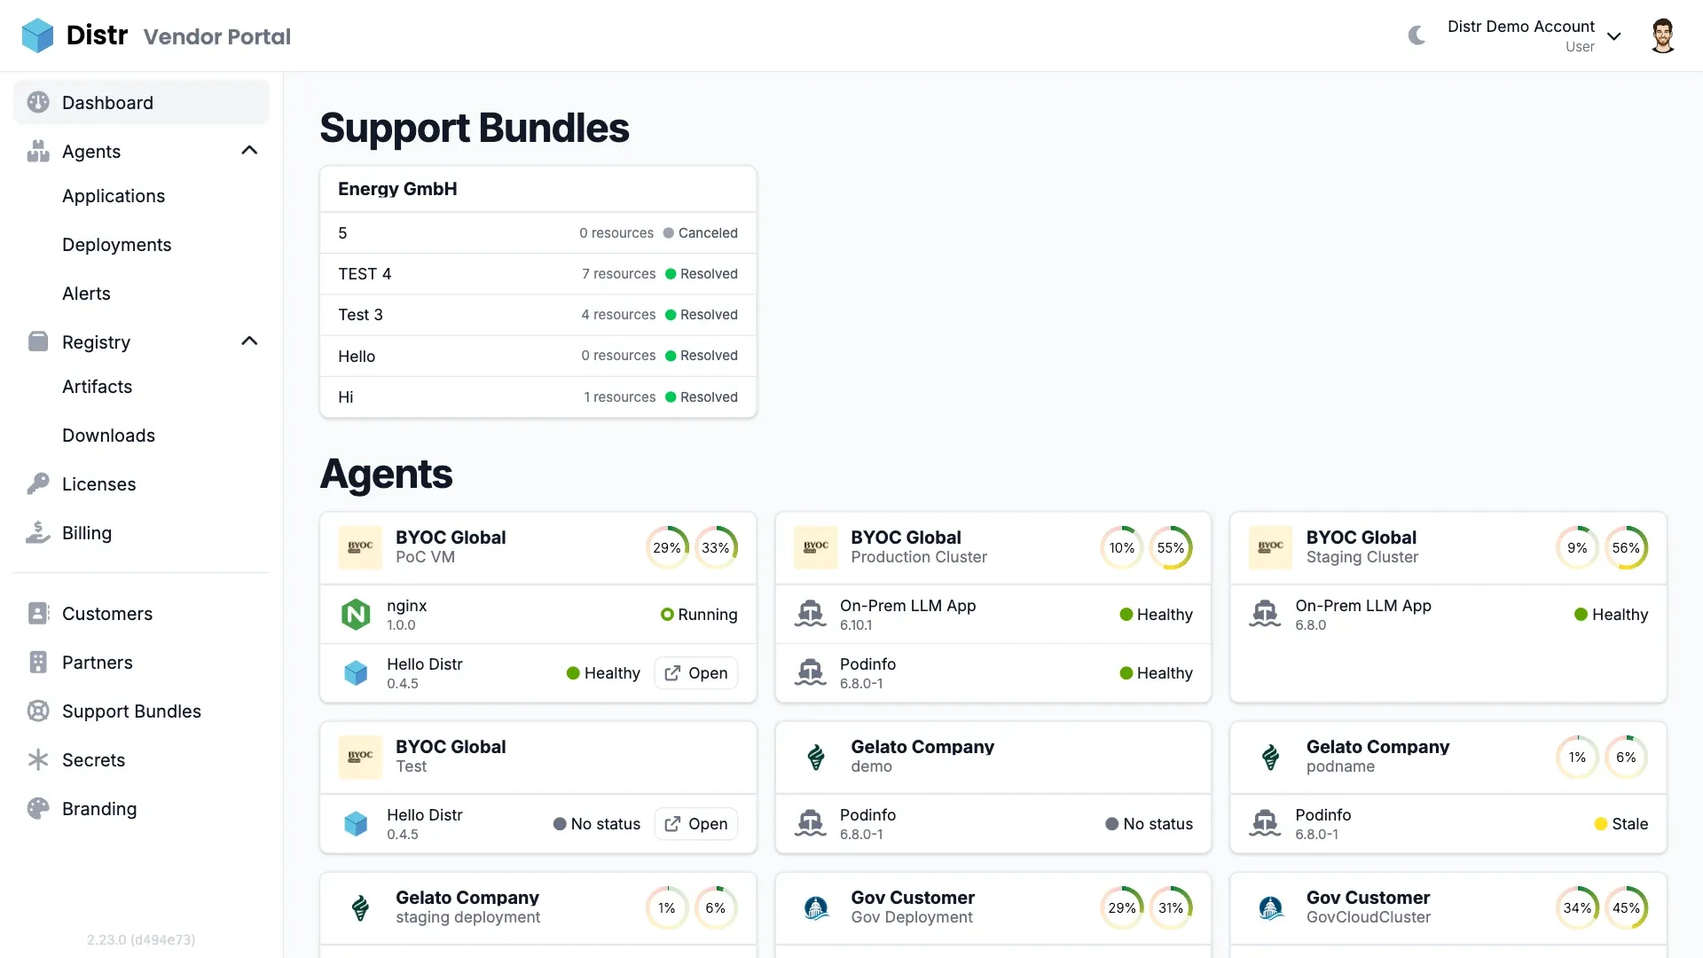Click the 33% gauge on PoC VM
Viewport: 1703px width, 958px height.
[x=716, y=547]
